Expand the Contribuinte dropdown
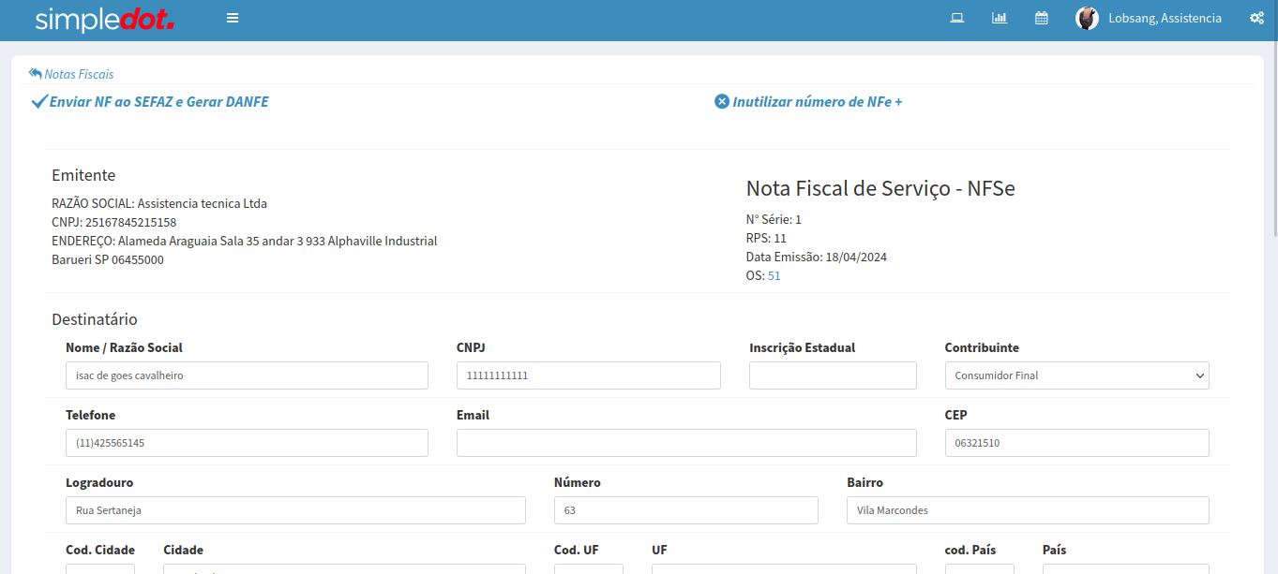The image size is (1278, 574). pos(1076,375)
